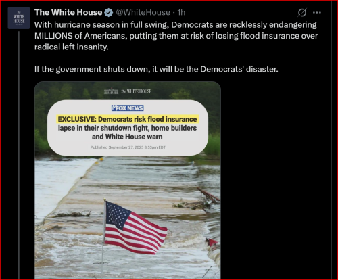Click the 'lapse in their shutdown fight' headline line

pos(103,128)
